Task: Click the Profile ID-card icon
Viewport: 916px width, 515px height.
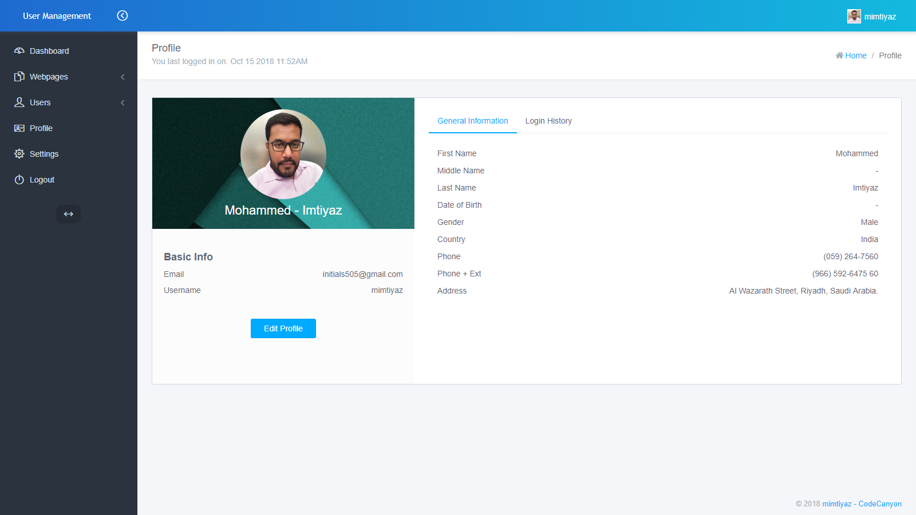Action: pyautogui.click(x=19, y=128)
